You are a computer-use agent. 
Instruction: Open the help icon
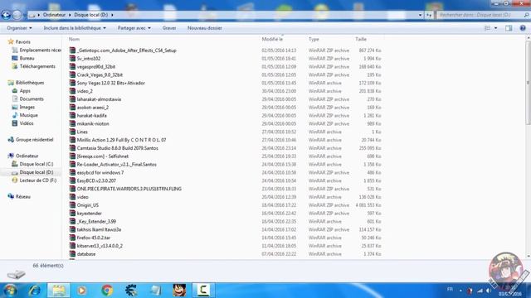[x=523, y=28]
